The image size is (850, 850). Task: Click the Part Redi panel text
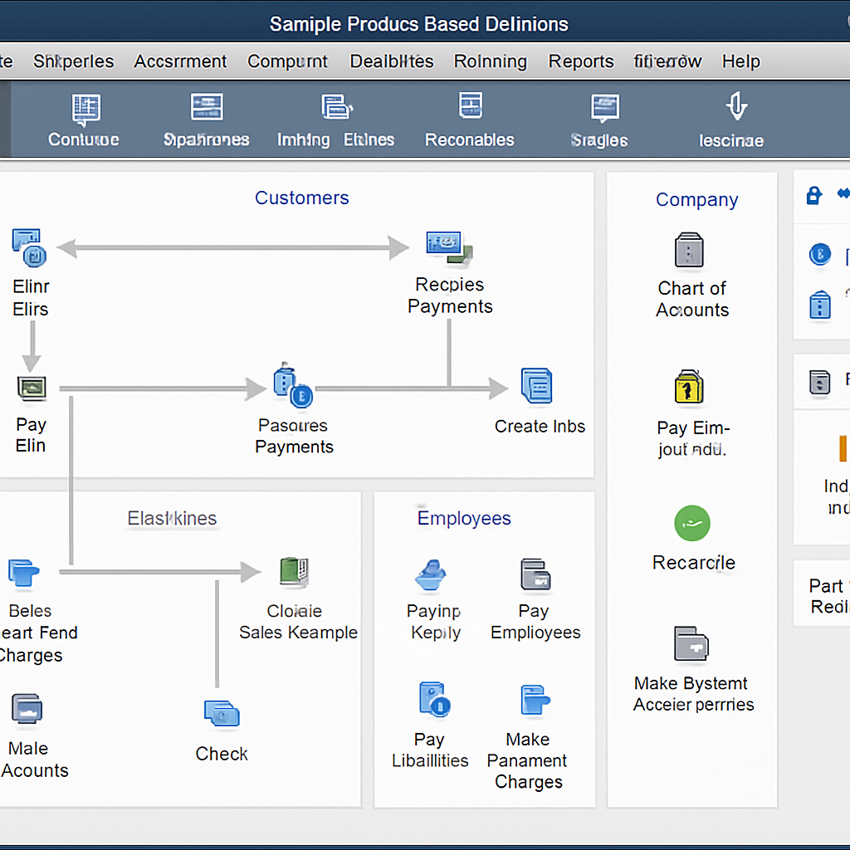click(829, 596)
